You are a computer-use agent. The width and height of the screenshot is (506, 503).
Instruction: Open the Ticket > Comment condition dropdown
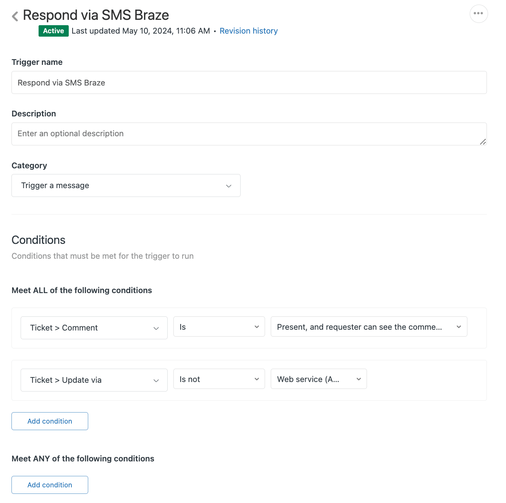(94, 328)
